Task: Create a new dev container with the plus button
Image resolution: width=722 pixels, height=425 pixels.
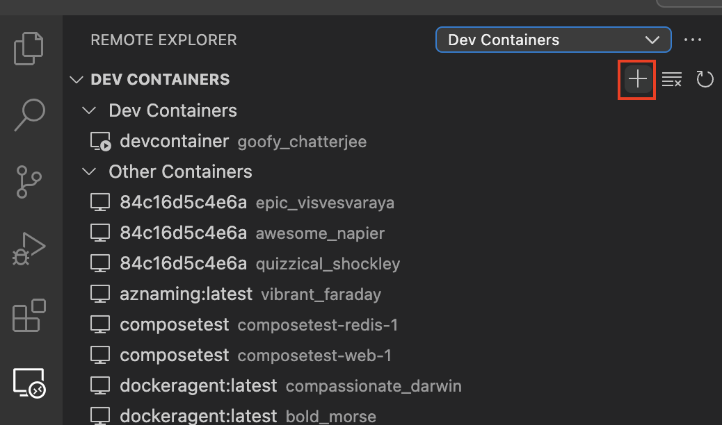Action: [636, 79]
